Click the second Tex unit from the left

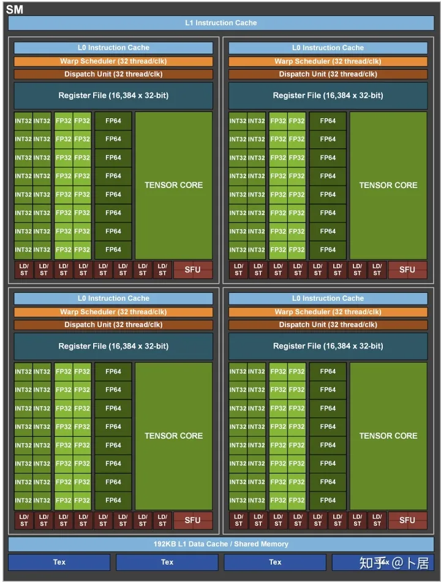coord(167,562)
